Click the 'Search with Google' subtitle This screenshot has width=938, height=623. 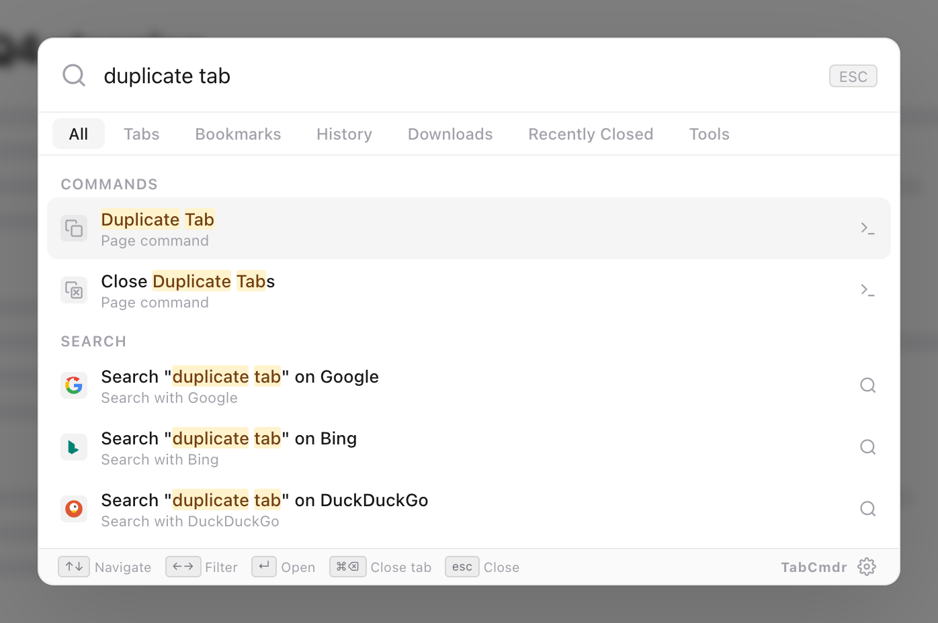pos(169,398)
